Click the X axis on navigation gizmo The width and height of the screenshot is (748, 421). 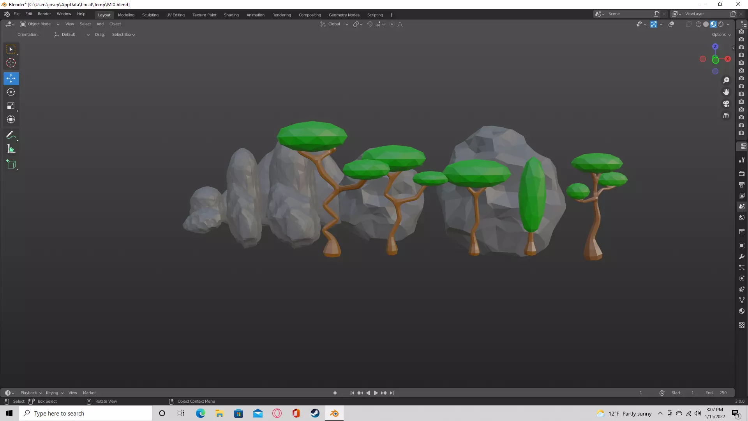(x=728, y=59)
